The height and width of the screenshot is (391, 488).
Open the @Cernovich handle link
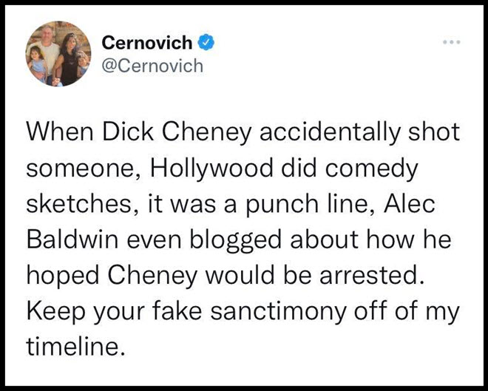152,66
